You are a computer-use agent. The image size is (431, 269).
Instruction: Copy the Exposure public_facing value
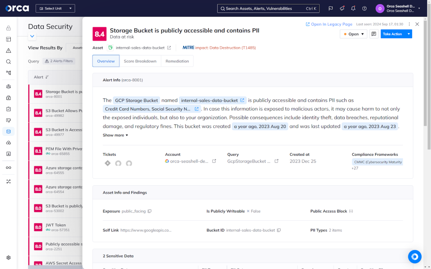point(150,211)
